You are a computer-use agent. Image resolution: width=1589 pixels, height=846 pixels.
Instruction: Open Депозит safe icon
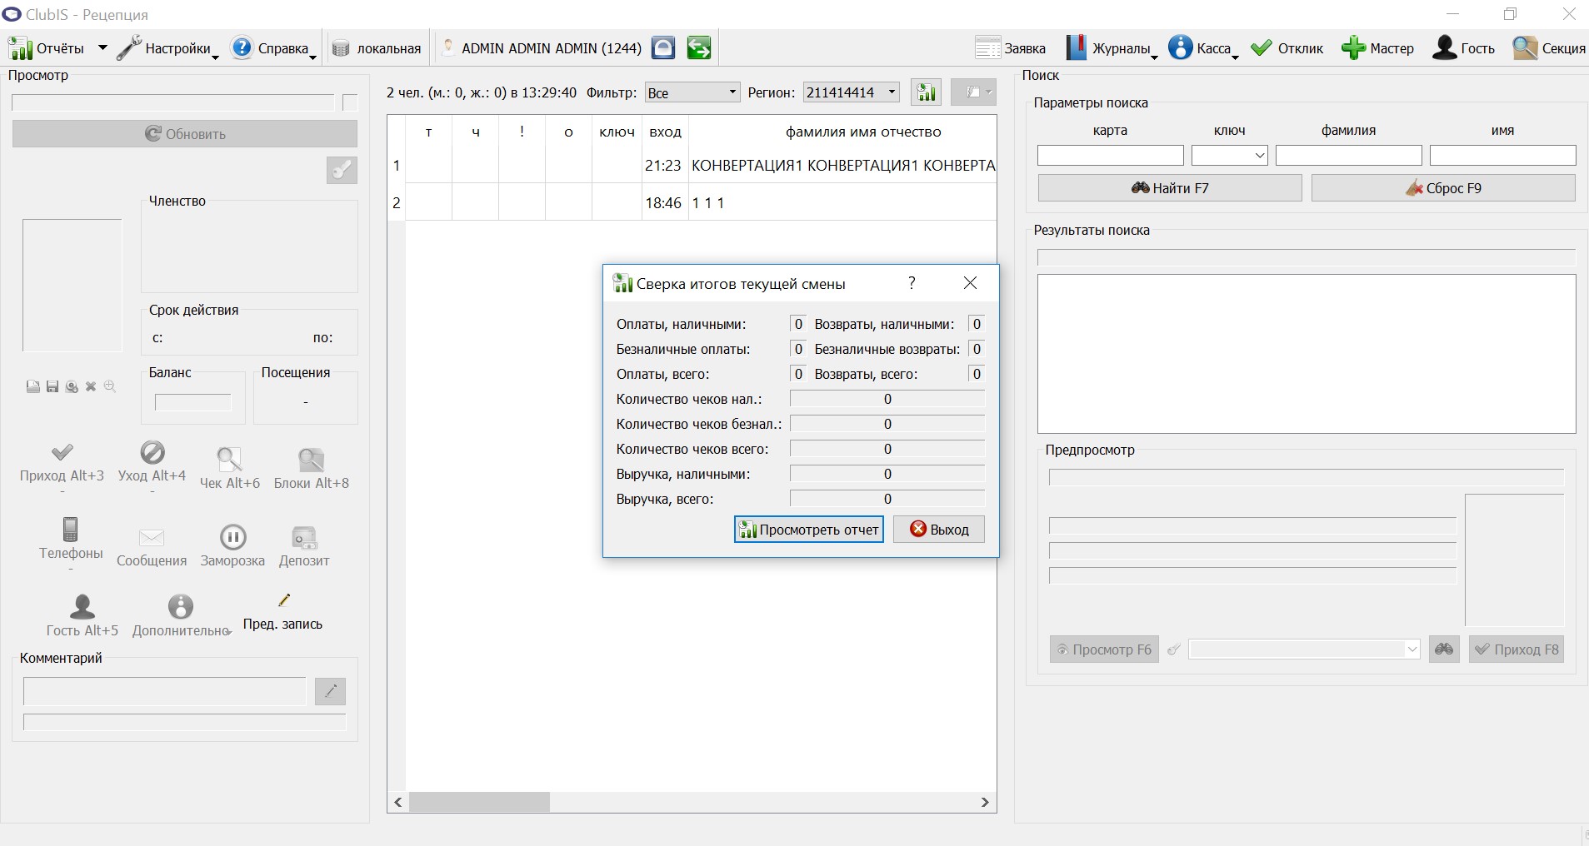tap(304, 538)
